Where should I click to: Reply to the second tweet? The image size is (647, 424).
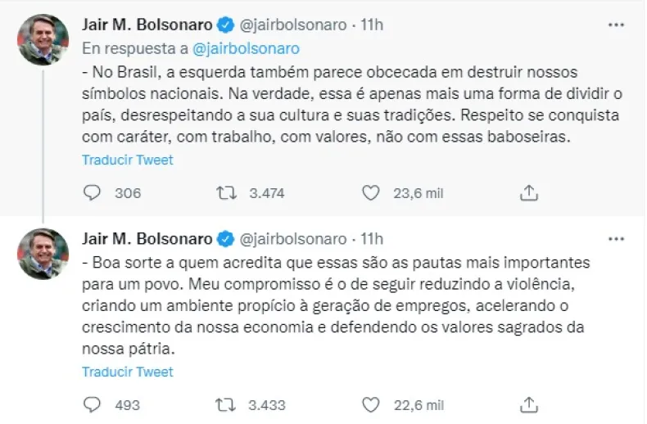93,404
